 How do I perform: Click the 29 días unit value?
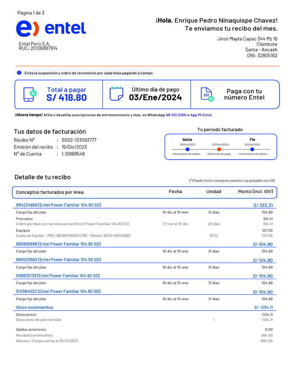click(214, 224)
